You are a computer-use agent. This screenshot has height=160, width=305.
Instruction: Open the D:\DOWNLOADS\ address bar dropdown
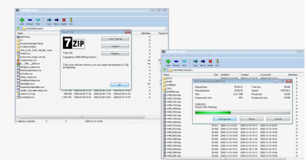165,29
